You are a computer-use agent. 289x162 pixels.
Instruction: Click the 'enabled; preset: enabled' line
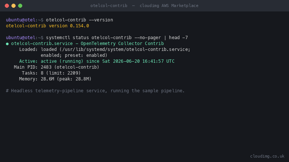pos(74,55)
